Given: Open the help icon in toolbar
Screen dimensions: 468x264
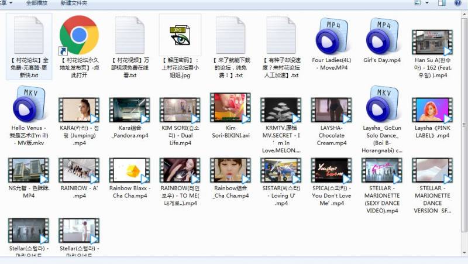Looking at the screenshot, I should 457,3.
